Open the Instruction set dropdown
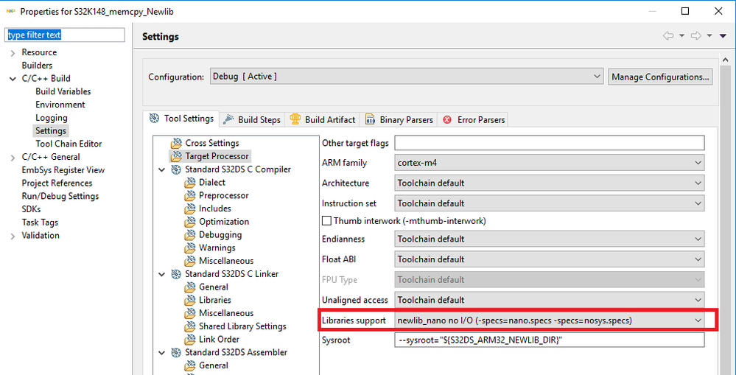Screen dimensions: 736x375 [549, 203]
